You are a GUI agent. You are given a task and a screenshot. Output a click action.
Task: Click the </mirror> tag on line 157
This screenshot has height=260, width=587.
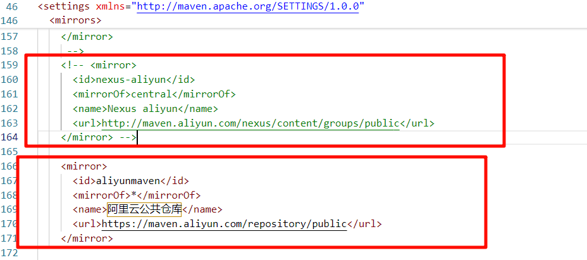tap(87, 36)
